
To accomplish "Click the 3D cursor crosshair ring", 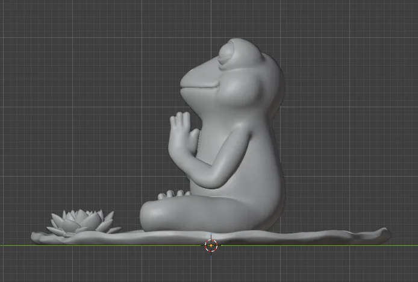I will coord(211,245).
